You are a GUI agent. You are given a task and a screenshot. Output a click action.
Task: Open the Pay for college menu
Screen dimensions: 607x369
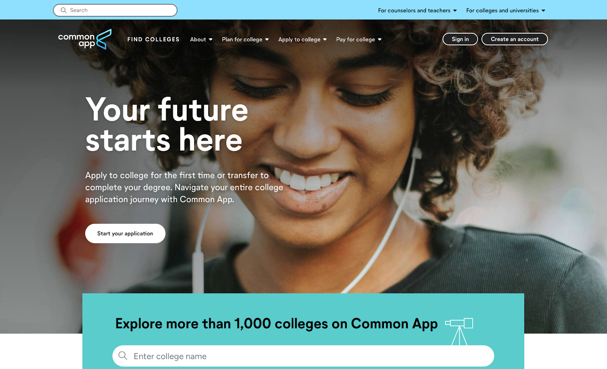coord(359,39)
